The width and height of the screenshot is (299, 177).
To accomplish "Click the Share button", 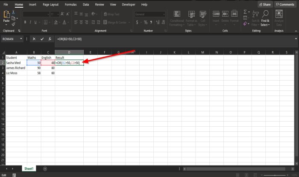I will point(265,4).
